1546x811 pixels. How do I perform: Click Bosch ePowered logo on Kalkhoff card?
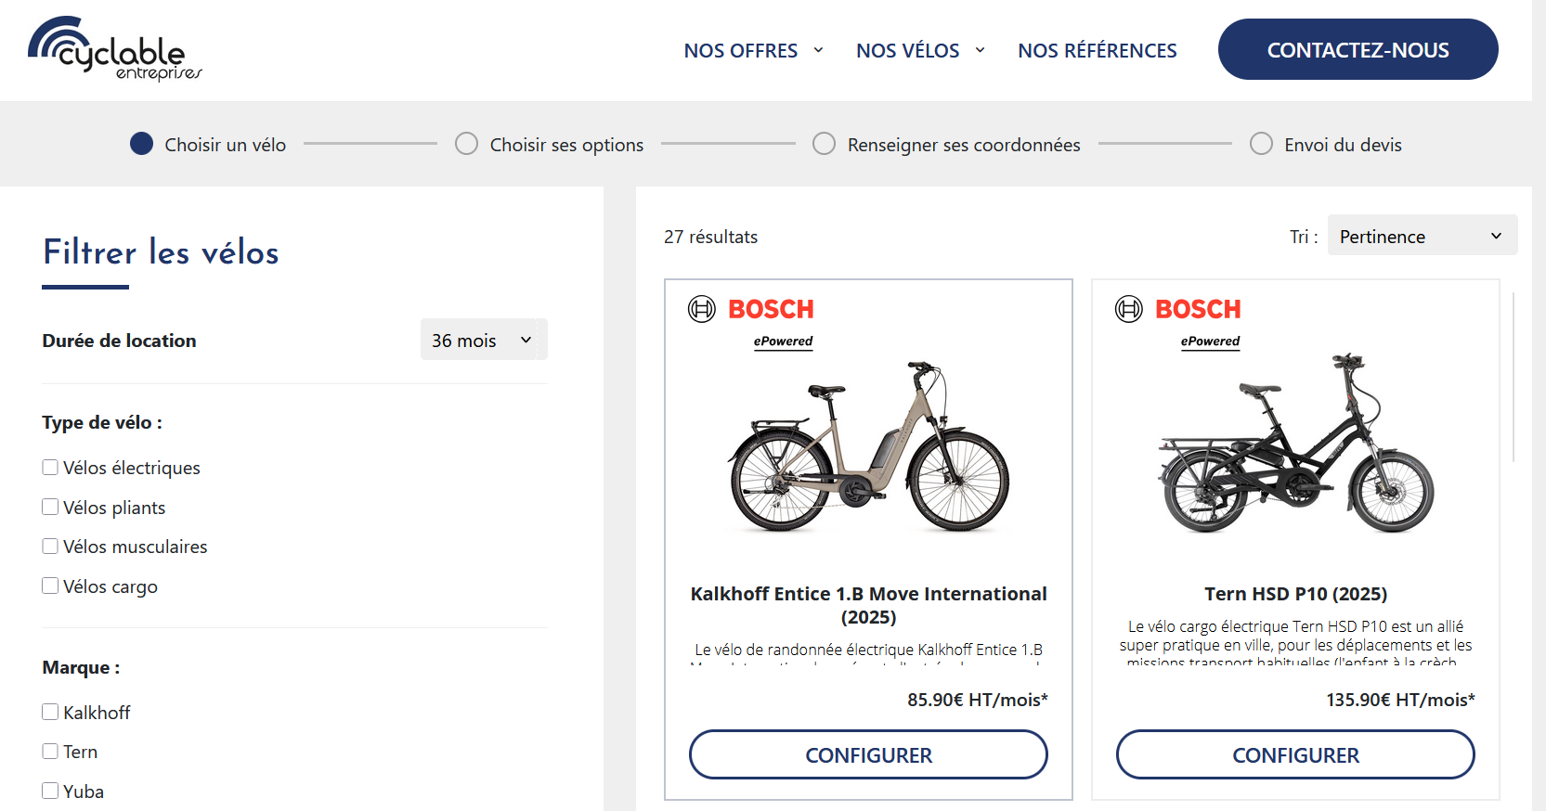coord(751,321)
